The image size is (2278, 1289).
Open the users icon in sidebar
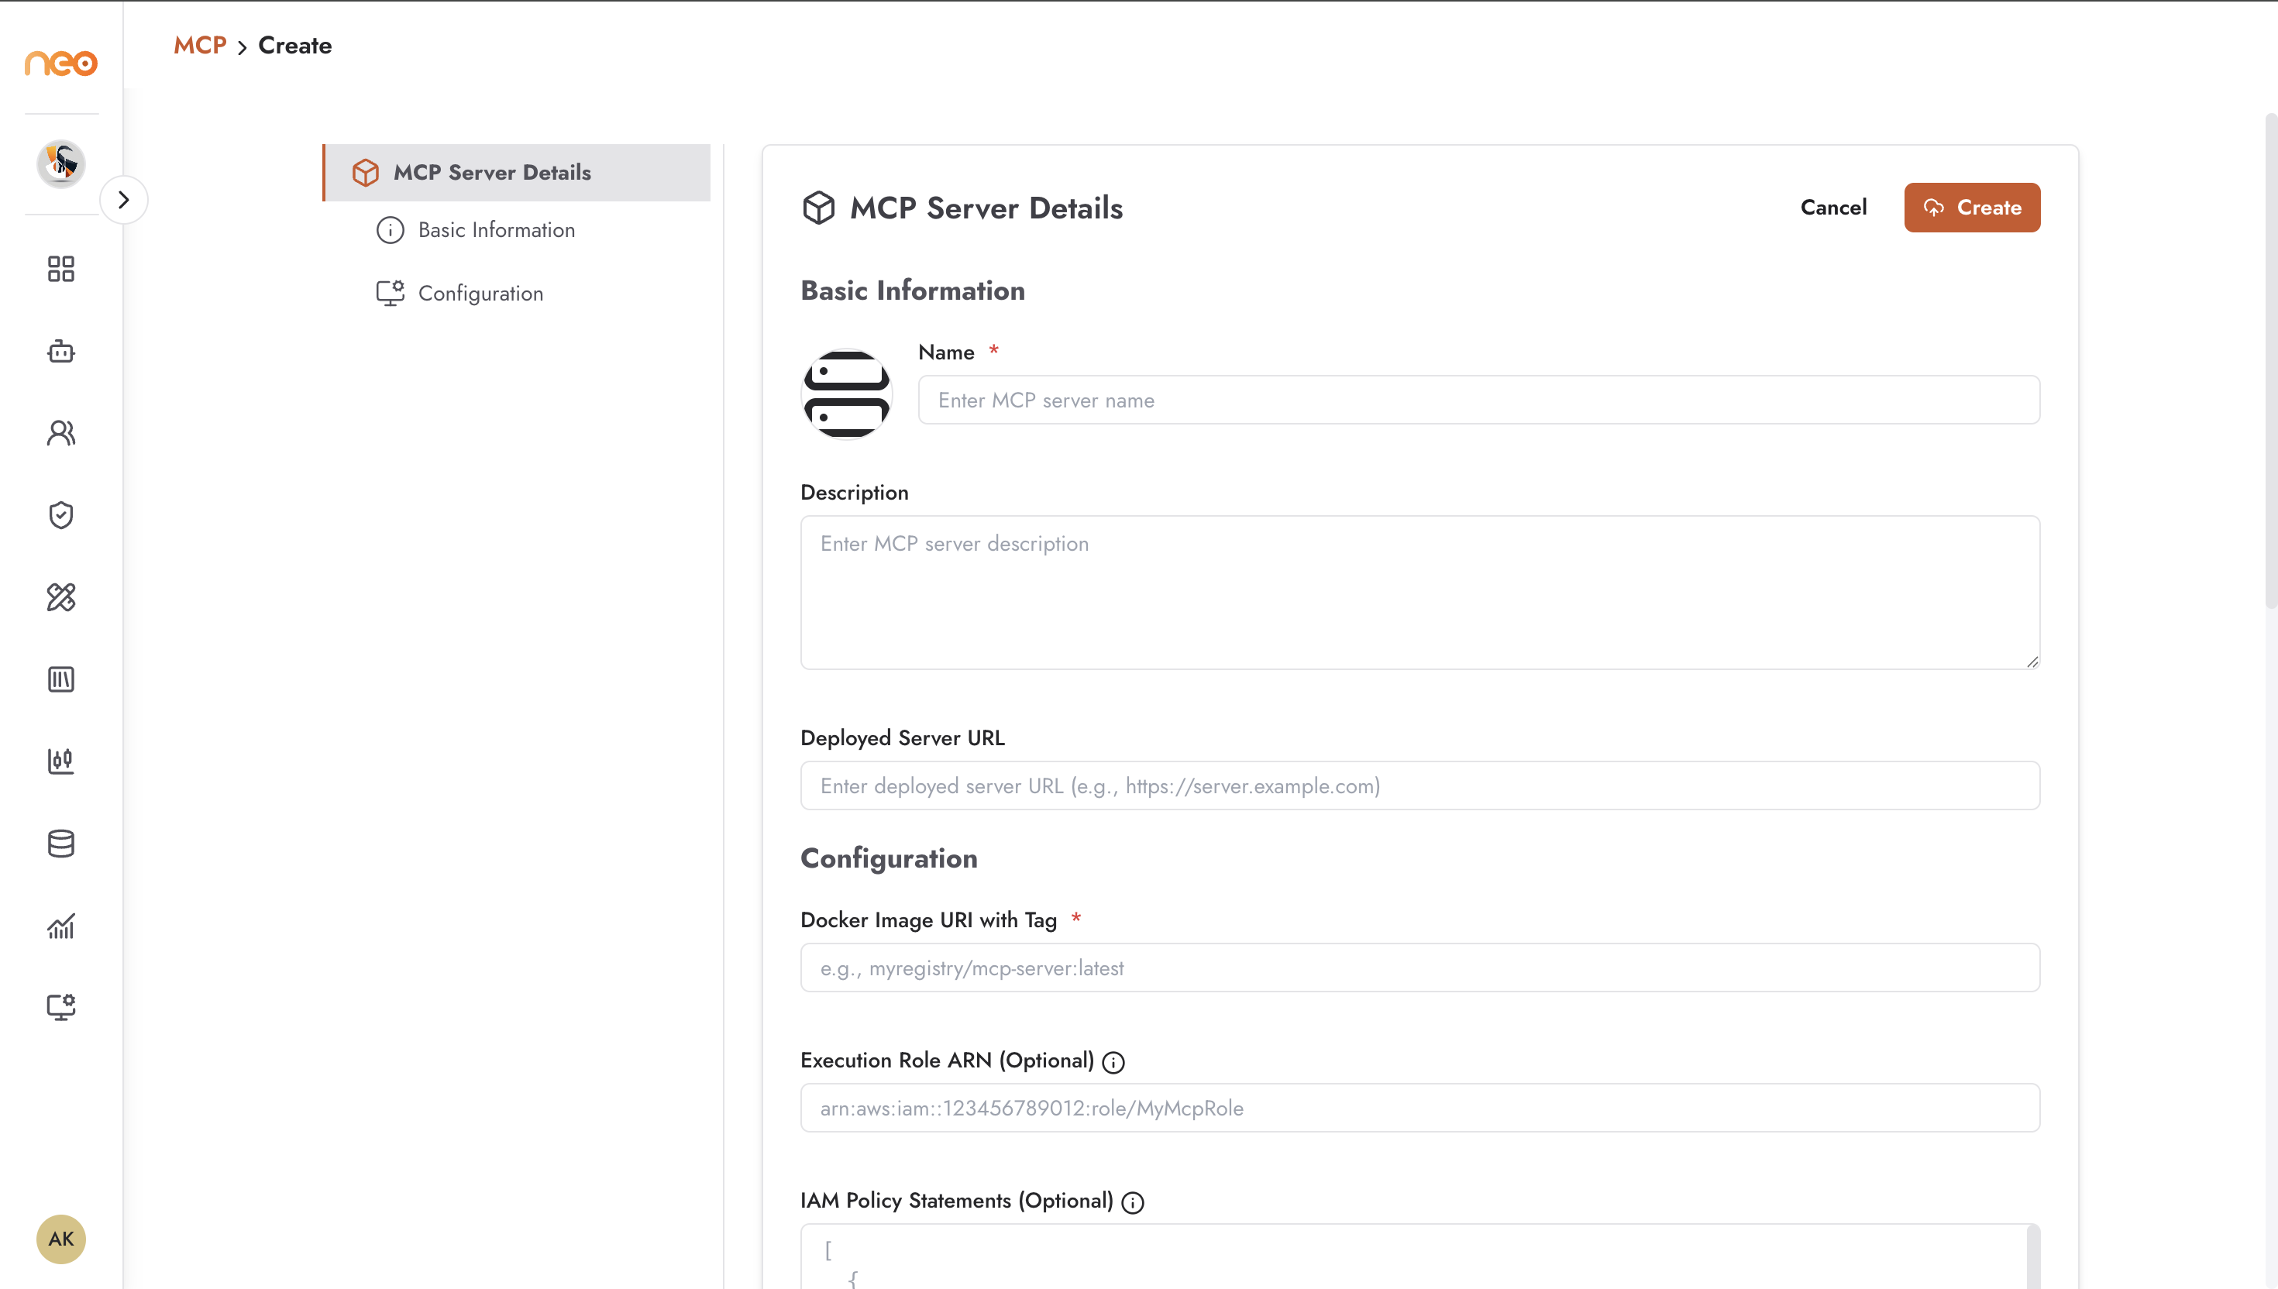61,433
